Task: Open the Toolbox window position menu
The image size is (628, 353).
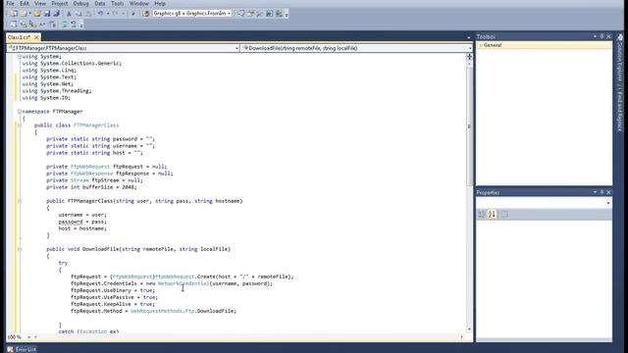Action: point(595,36)
